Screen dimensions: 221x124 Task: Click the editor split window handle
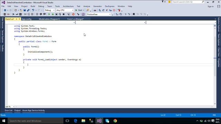215,25
